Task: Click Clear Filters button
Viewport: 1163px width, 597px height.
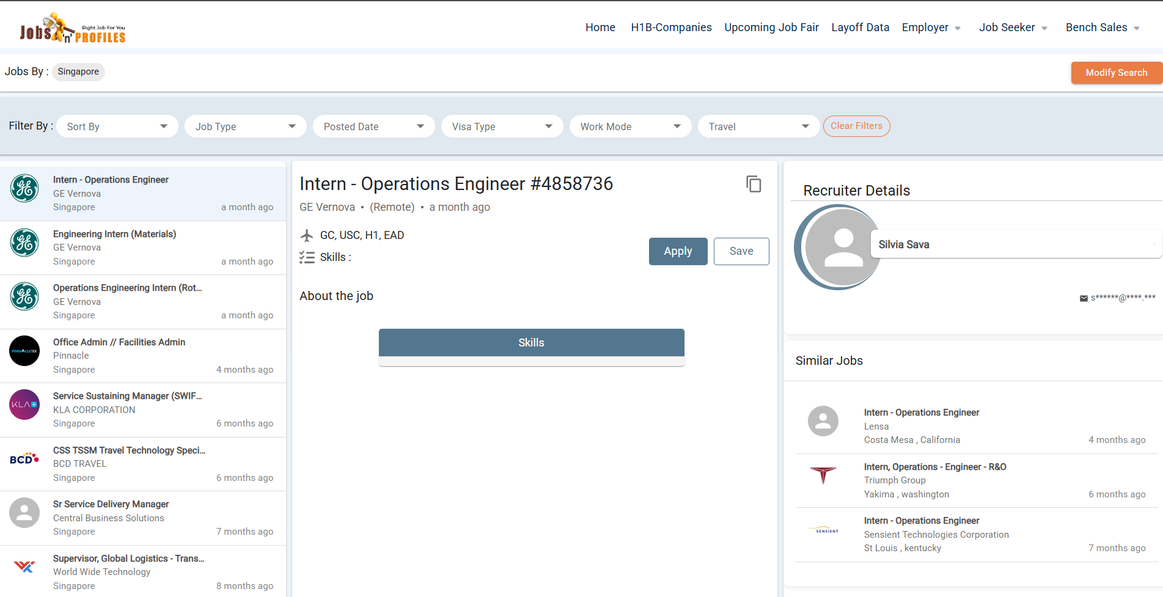Action: tap(856, 126)
